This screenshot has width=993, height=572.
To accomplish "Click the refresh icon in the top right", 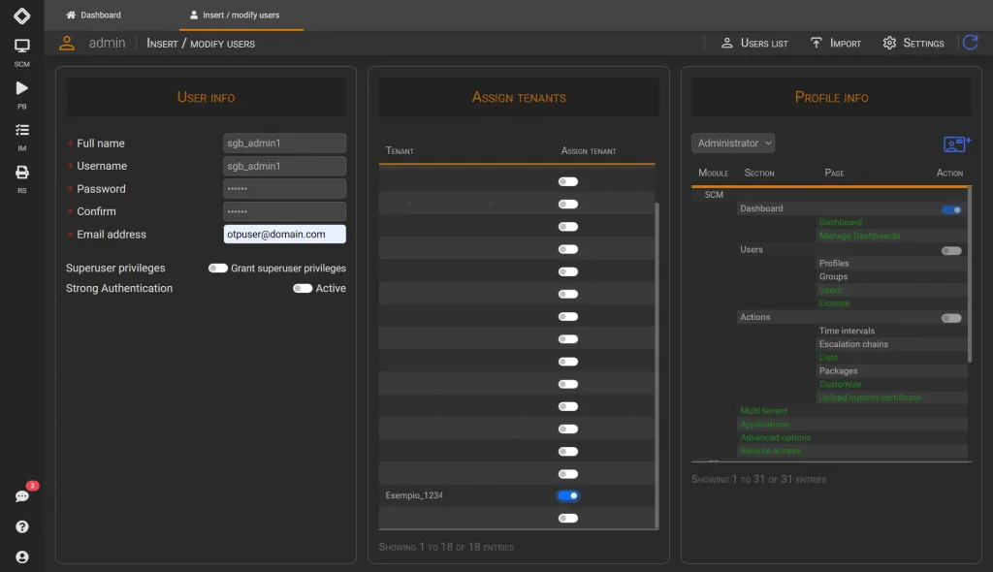I will 970,43.
